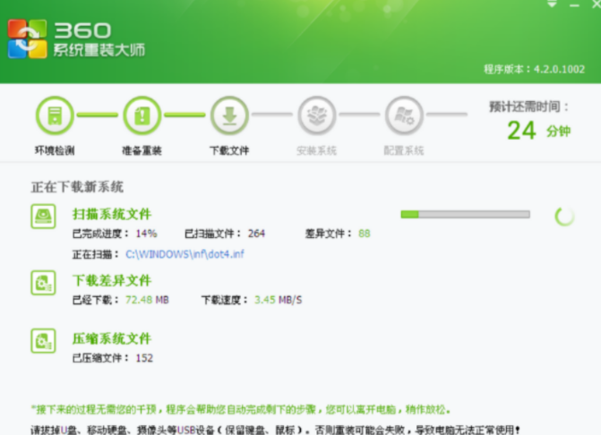Click the scan progress bar
Image resolution: width=601 pixels, height=435 pixels.
click(466, 215)
